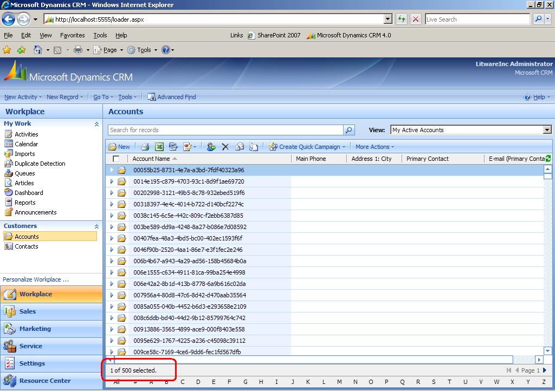The height and width of the screenshot is (391, 555).
Task: Open the New Activity menu
Action: pyautogui.click(x=23, y=97)
